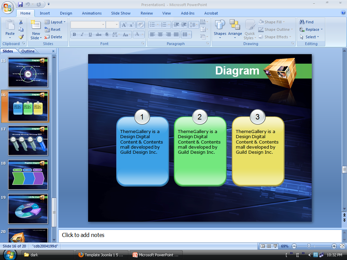This screenshot has width=347, height=260.
Task: Zoom out using minus button
Action: pos(294,246)
